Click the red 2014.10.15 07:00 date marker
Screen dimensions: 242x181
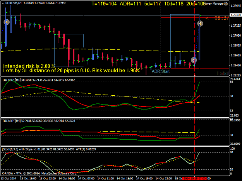pos(194,179)
